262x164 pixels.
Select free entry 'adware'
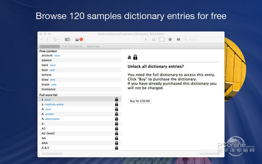coord(79,60)
